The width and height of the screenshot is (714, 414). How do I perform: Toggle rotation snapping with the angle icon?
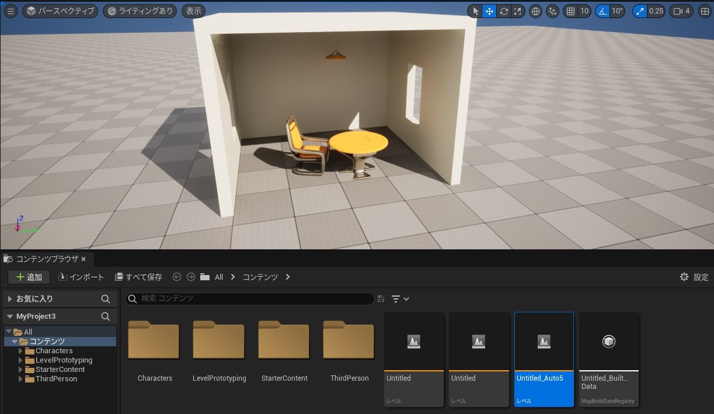click(603, 11)
